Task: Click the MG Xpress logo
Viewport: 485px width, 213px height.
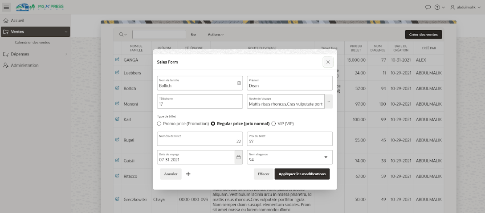Action: (40, 7)
